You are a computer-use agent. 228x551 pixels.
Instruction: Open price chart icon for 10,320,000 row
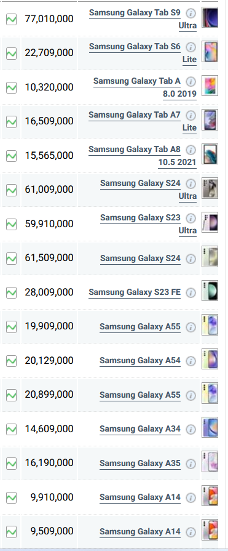(x=11, y=87)
